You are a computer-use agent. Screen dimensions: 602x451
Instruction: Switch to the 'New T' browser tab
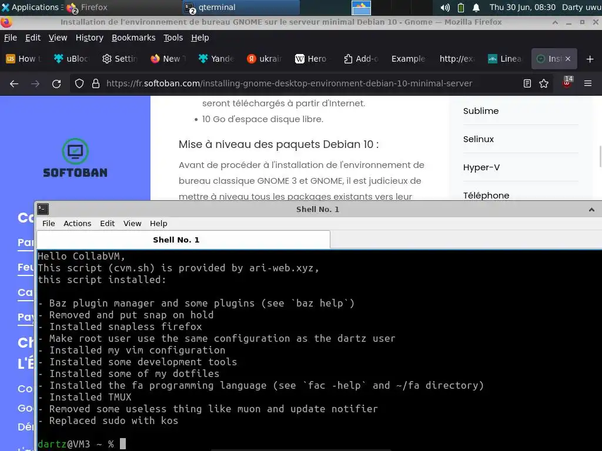(168, 59)
